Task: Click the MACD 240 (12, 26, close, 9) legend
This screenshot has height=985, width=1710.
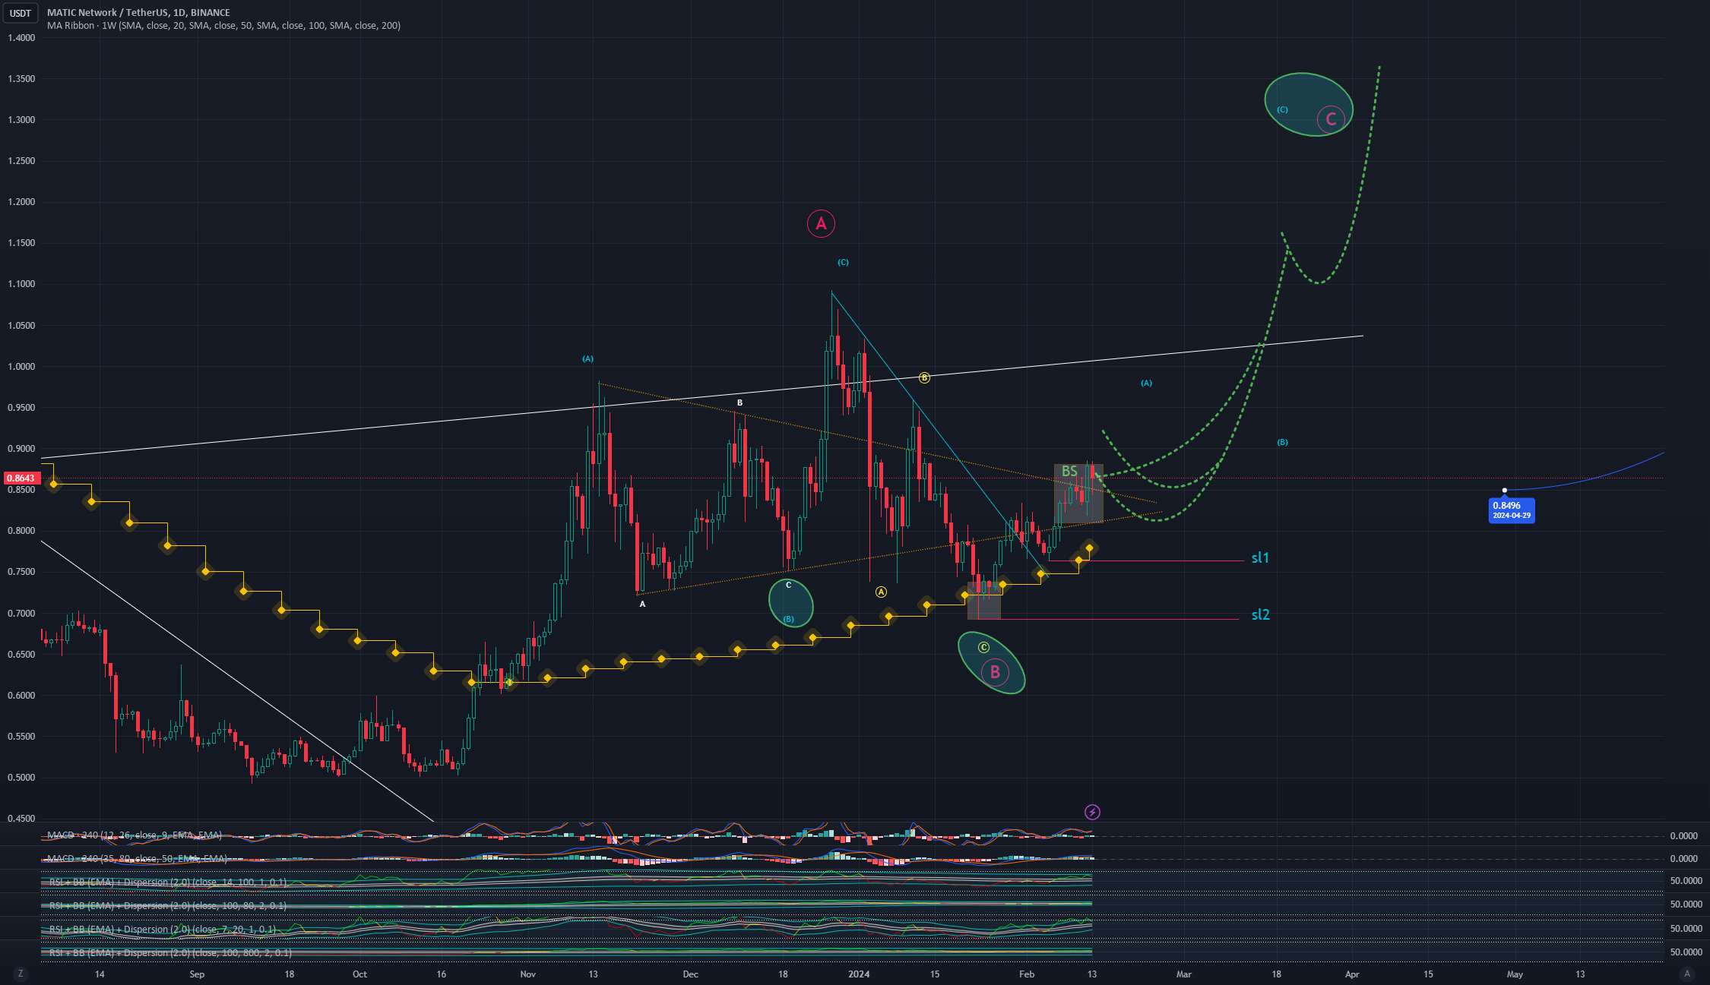Action: 135,835
